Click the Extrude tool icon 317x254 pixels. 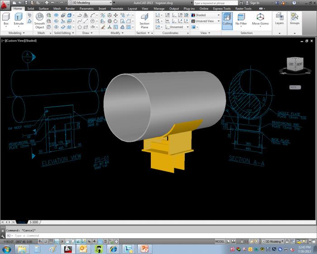click(19, 17)
